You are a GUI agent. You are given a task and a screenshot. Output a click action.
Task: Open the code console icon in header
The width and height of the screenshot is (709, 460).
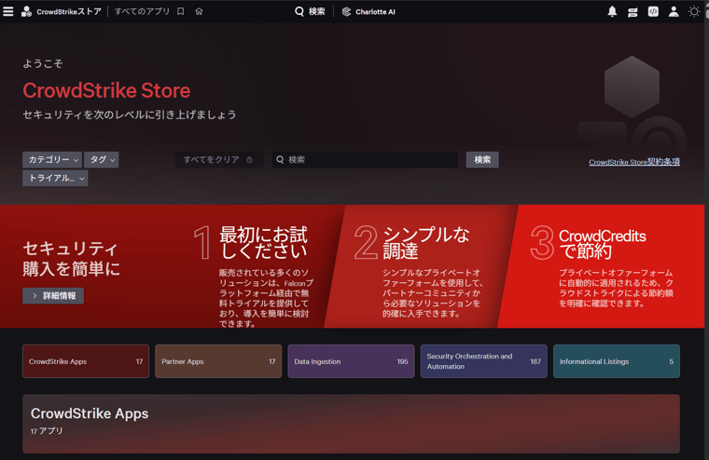(653, 11)
